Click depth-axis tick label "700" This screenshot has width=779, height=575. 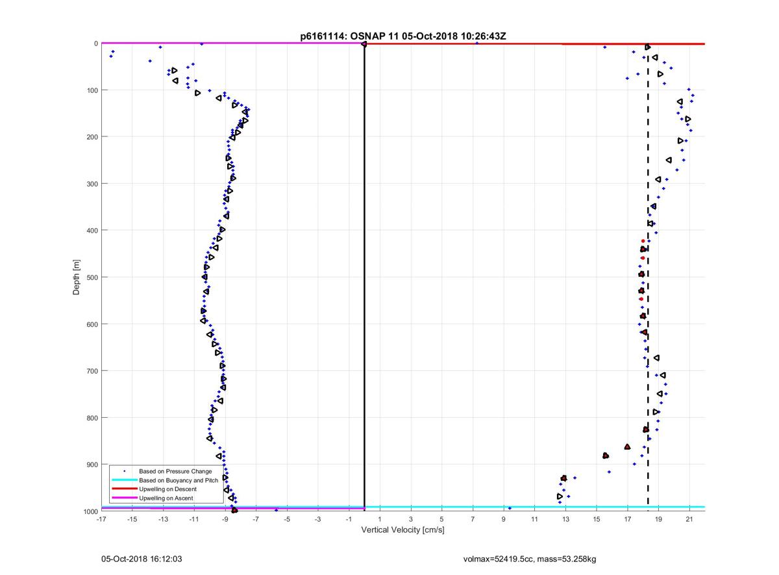pos(92,371)
